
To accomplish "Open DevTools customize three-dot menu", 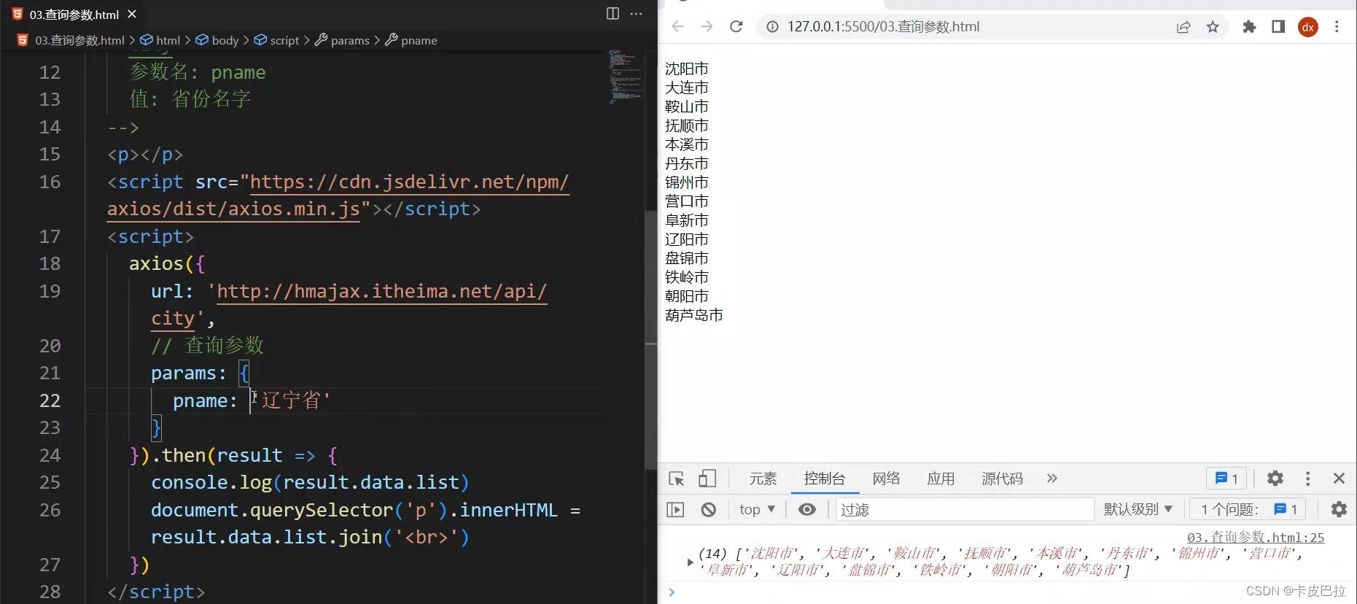I will pyautogui.click(x=1307, y=479).
